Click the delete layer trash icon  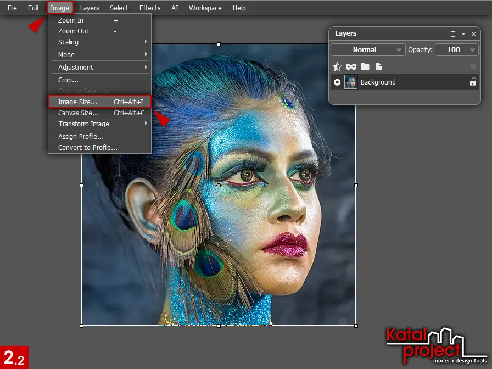[x=473, y=66]
